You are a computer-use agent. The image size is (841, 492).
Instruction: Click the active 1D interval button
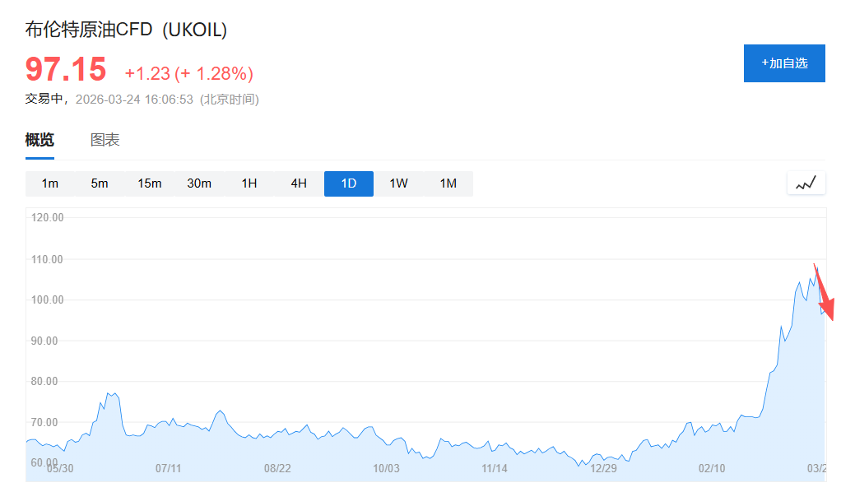tap(349, 183)
